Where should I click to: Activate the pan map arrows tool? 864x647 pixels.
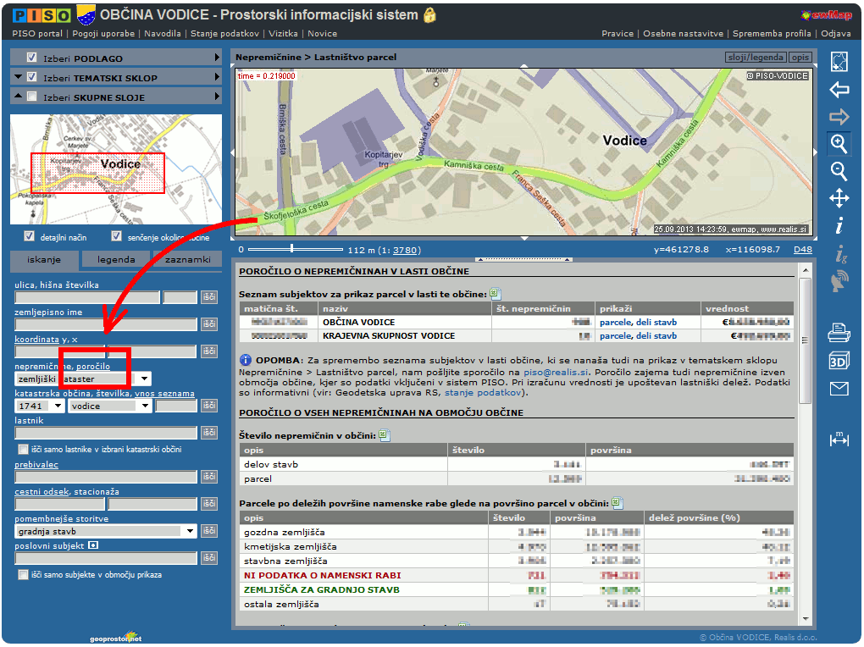[839, 198]
